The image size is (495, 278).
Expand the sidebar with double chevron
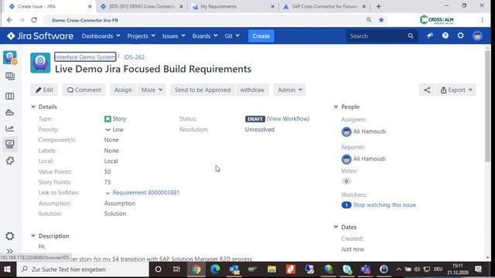(10, 251)
